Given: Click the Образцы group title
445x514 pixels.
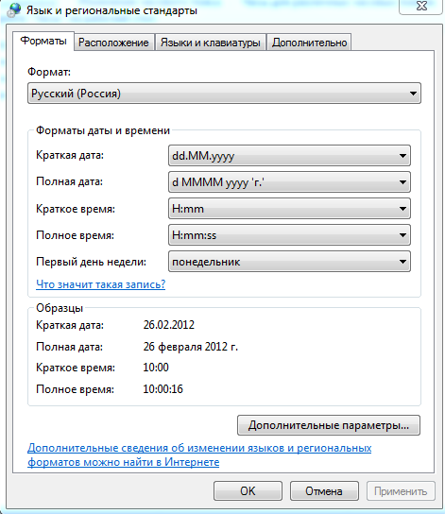Looking at the screenshot, I should [x=60, y=308].
